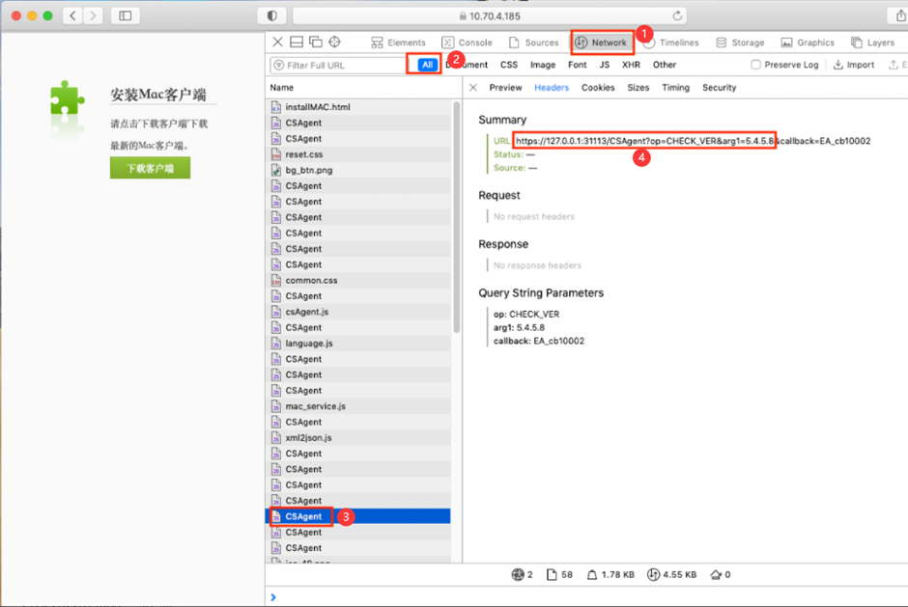The image size is (908, 607).
Task: Click the reset.css stylesheet file icon
Action: coord(276,154)
